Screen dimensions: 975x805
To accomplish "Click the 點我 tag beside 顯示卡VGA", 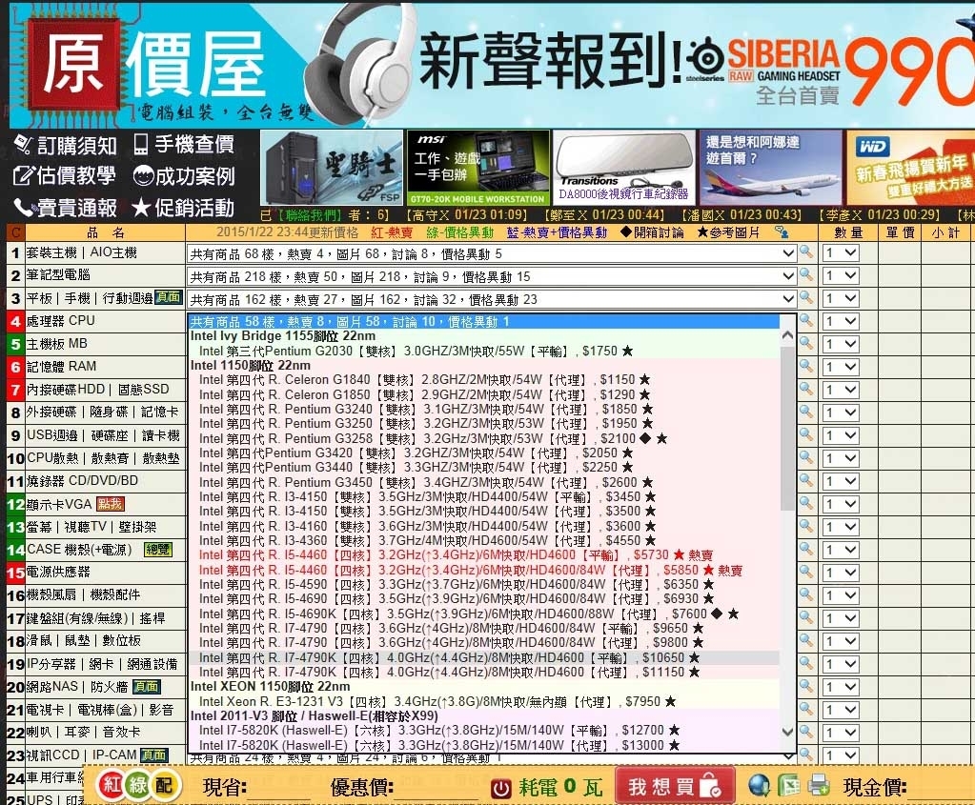I will pyautogui.click(x=110, y=504).
